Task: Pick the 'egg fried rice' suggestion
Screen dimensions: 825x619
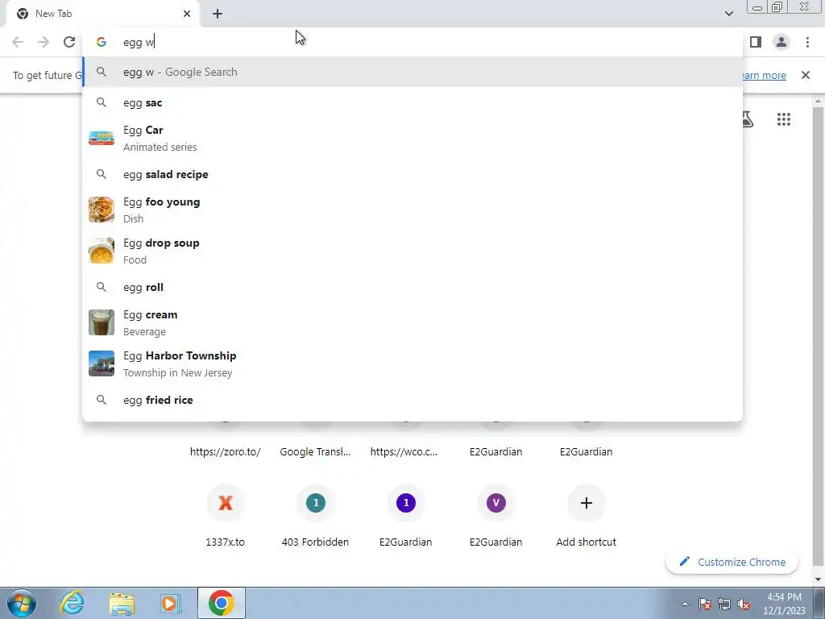Action: pos(412,400)
